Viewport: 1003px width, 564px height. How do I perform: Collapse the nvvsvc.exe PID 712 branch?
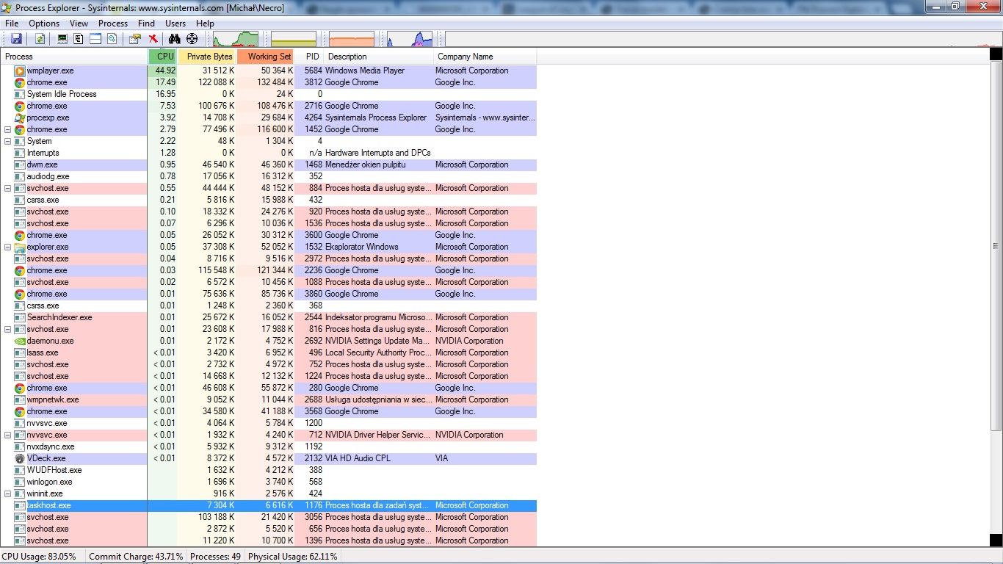click(8, 435)
